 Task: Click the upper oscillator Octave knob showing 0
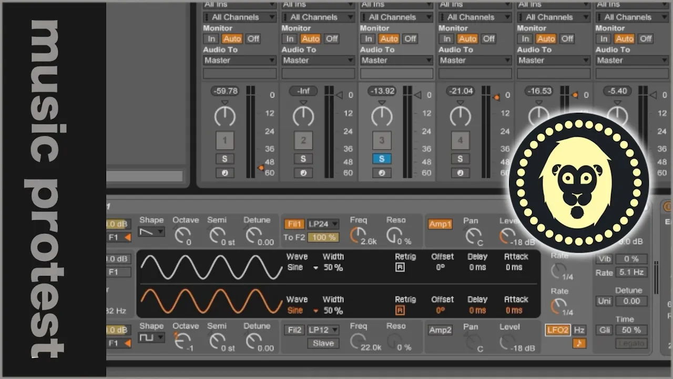pyautogui.click(x=182, y=235)
